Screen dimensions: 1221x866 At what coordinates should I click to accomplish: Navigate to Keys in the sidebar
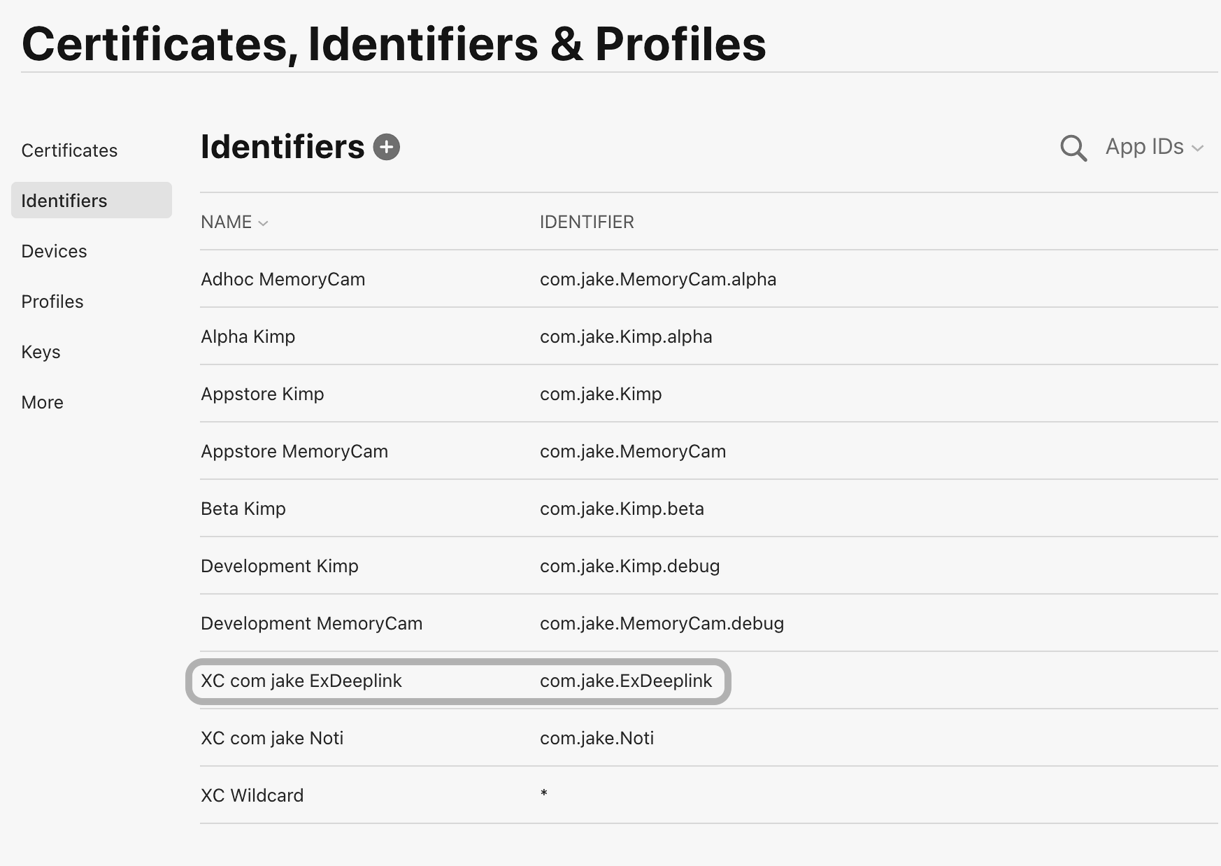(41, 352)
